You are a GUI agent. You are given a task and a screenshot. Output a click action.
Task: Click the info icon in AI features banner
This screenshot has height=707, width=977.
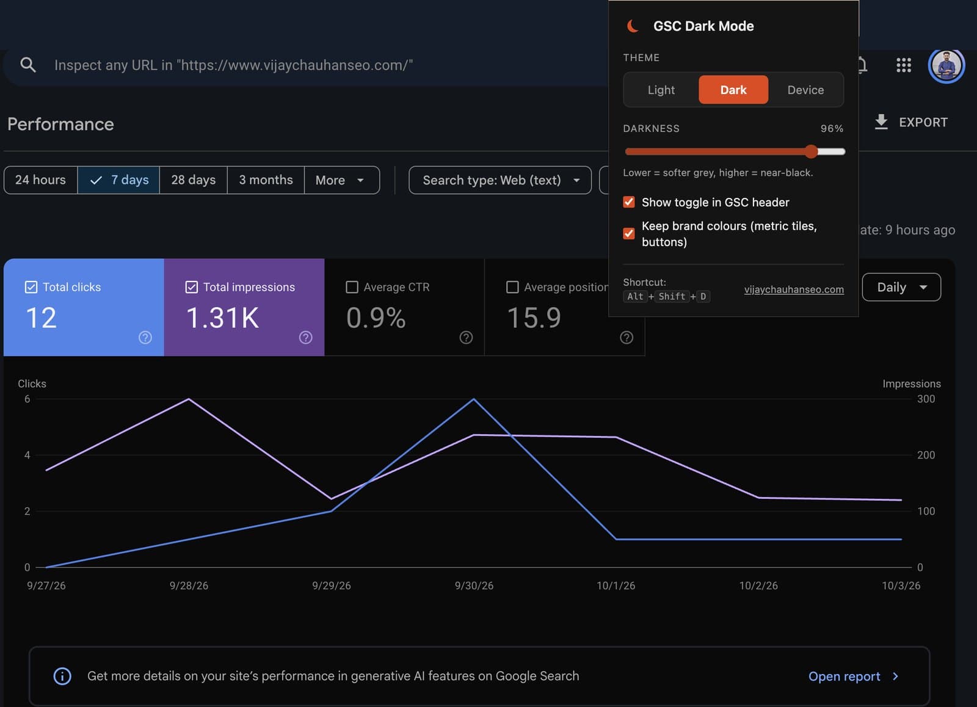tap(62, 676)
